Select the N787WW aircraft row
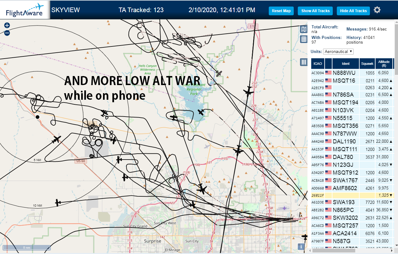 (352, 133)
